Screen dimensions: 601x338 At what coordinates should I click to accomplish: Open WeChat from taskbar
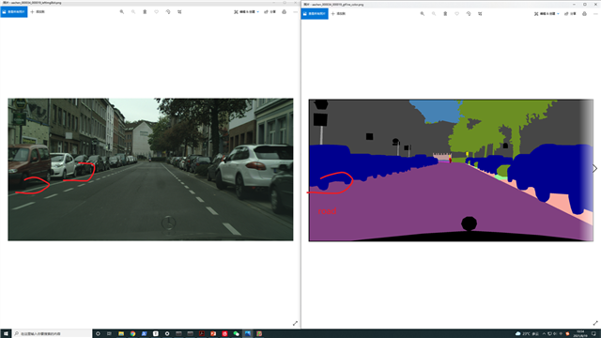(x=236, y=333)
